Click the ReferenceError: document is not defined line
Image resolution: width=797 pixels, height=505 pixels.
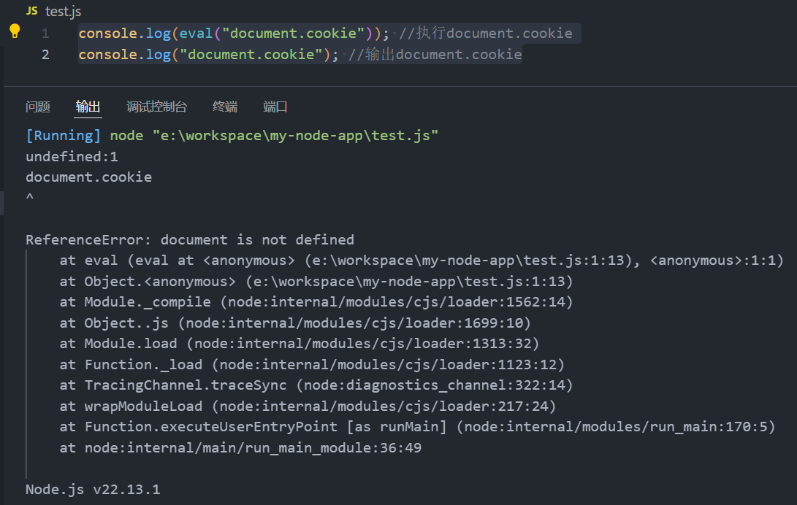coord(190,239)
